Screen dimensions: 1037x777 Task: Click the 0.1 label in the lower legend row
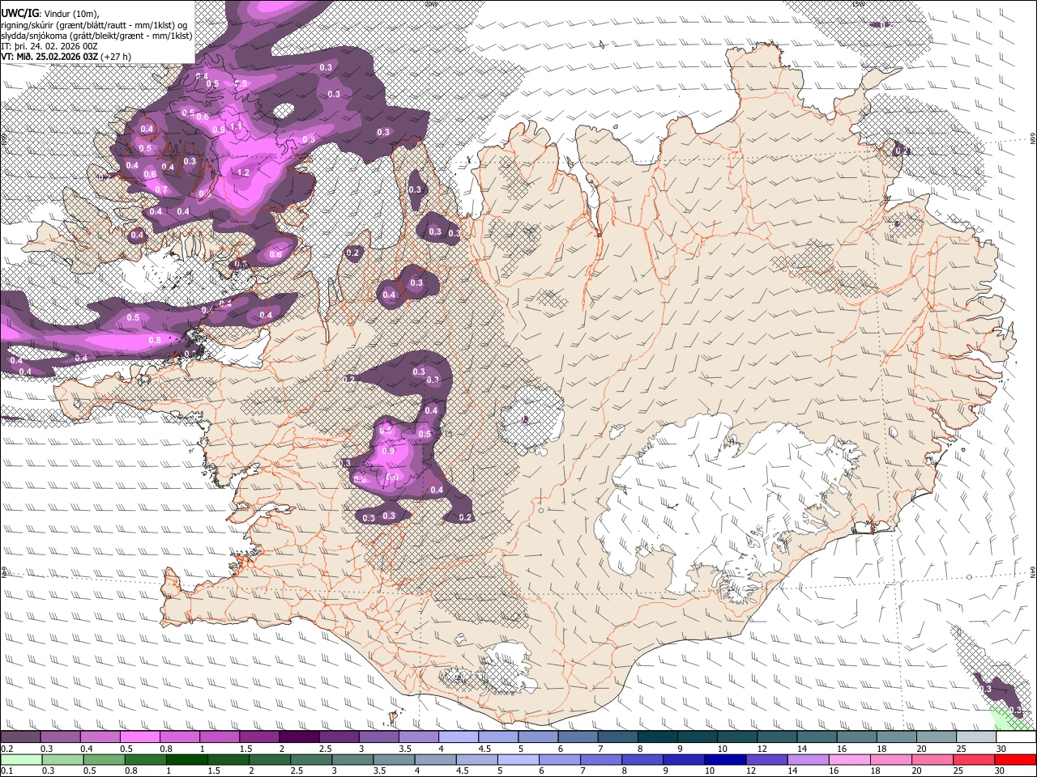[x=6, y=771]
